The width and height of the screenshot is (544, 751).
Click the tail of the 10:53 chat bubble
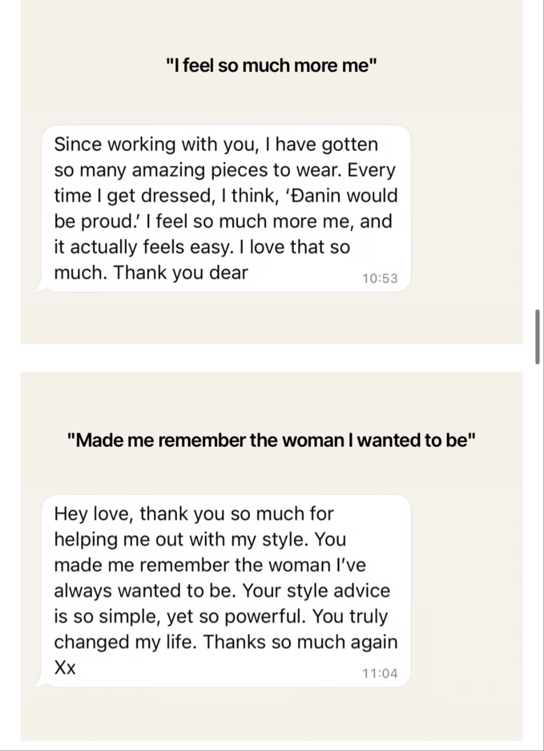click(x=40, y=286)
